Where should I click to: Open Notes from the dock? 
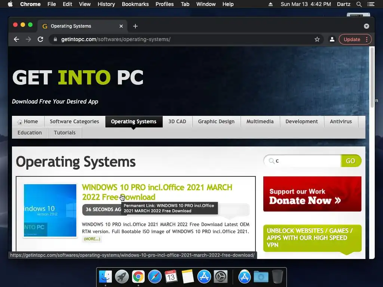[x=188, y=277]
